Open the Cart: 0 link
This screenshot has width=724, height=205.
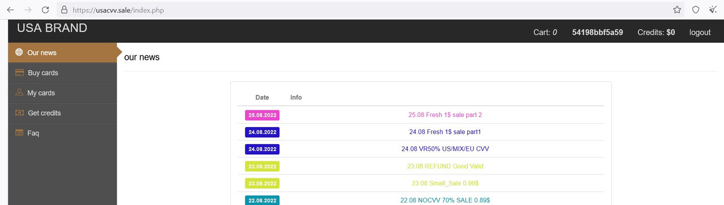point(545,32)
